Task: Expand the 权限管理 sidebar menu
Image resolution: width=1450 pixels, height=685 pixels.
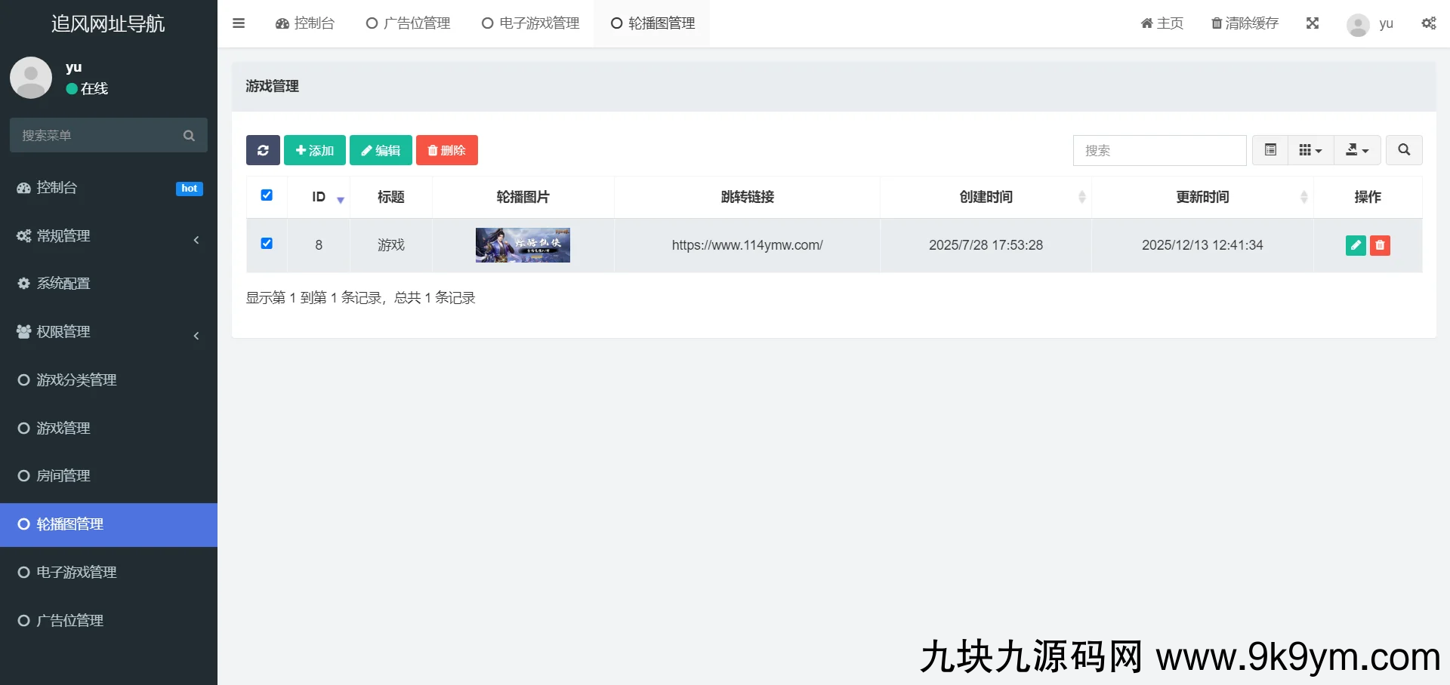Action: (108, 332)
